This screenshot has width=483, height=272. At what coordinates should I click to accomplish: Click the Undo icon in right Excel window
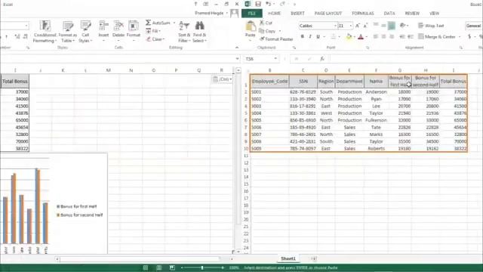[269, 4]
